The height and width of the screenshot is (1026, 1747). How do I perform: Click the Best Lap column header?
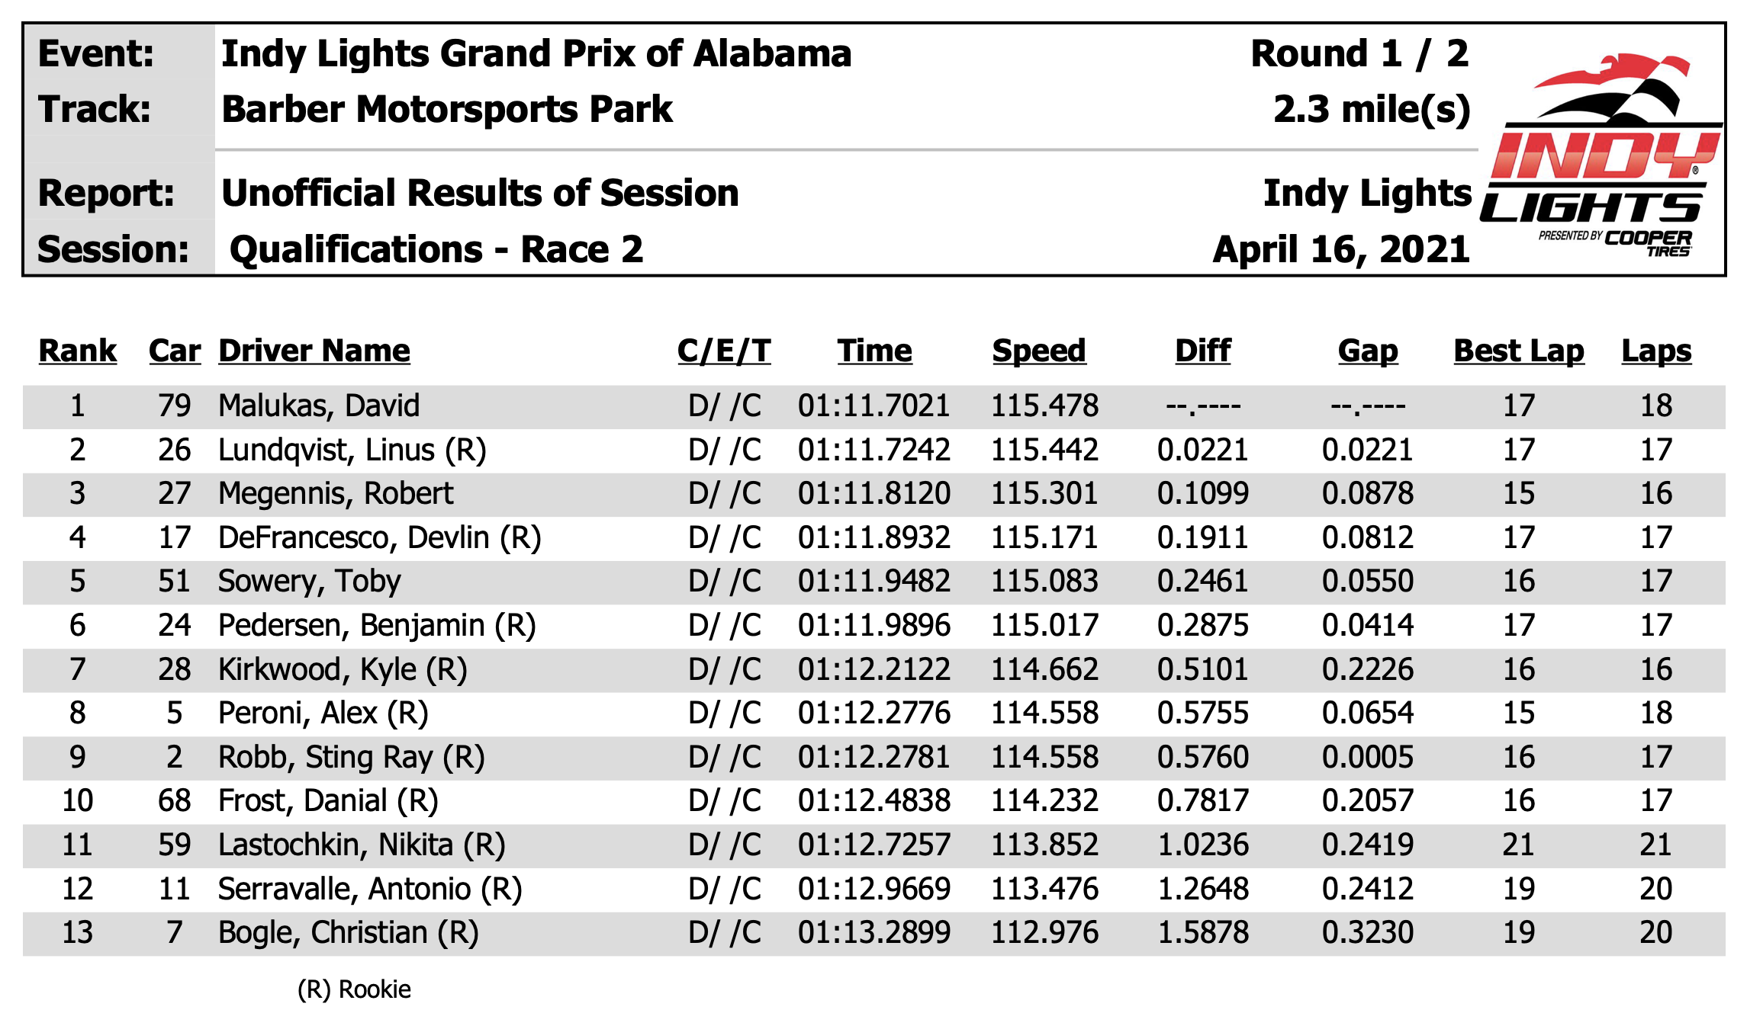coord(1519,351)
